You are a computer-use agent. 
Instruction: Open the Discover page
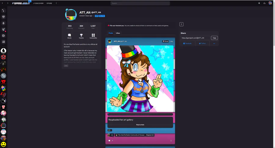pyautogui.click(x=38, y=3)
